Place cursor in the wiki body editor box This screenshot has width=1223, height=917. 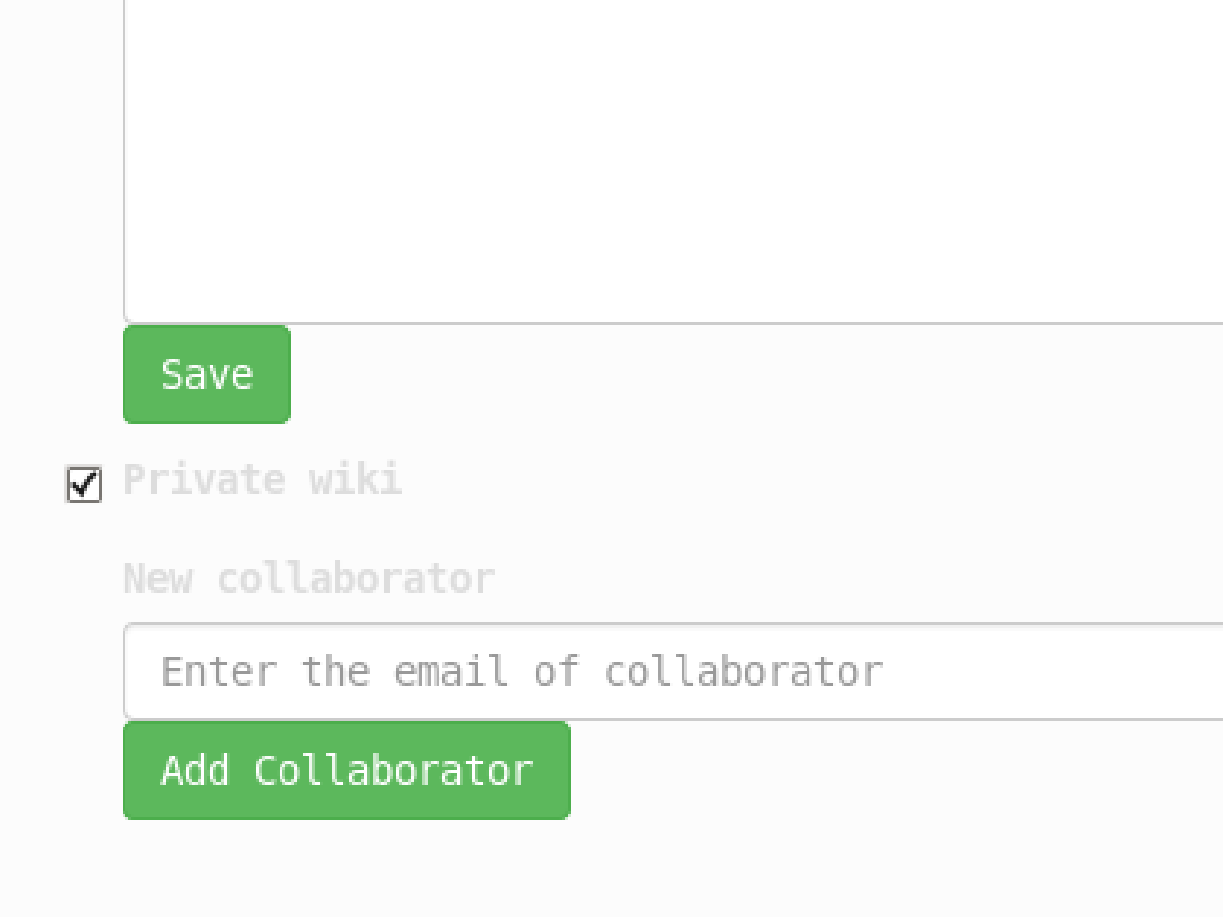(x=673, y=161)
